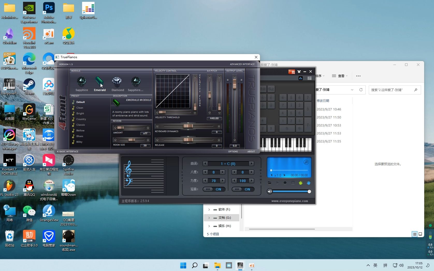
Task: Click the velocity curve graph
Action: pos(172,91)
